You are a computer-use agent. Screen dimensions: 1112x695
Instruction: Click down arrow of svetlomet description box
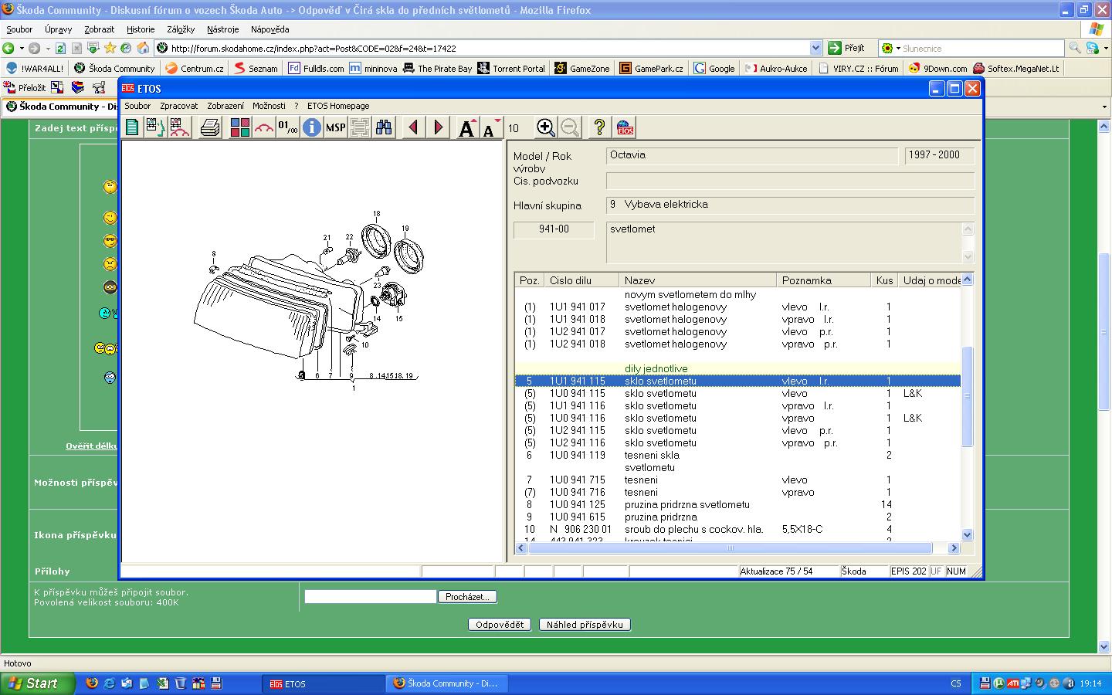click(968, 257)
